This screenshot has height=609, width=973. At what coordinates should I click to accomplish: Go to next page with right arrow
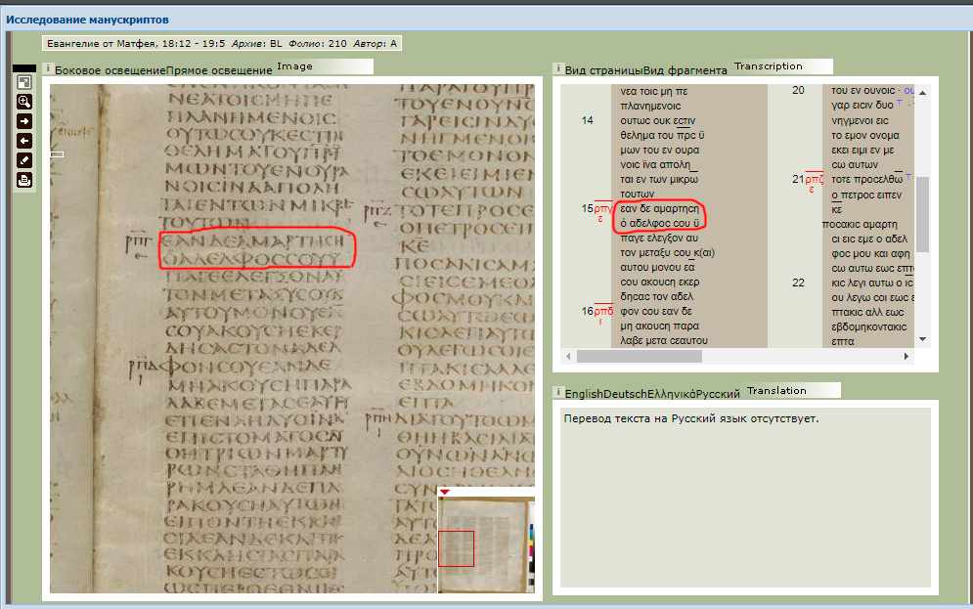tap(24, 121)
